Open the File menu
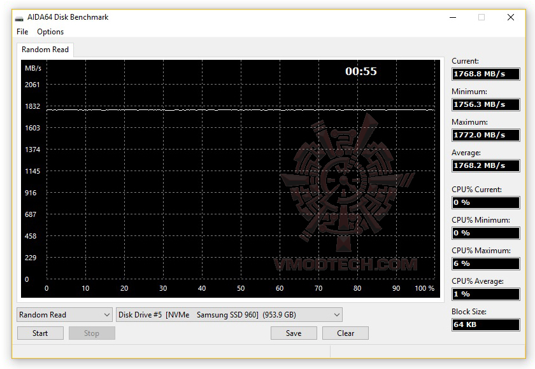Viewport: 535px width, 369px height. pos(22,32)
